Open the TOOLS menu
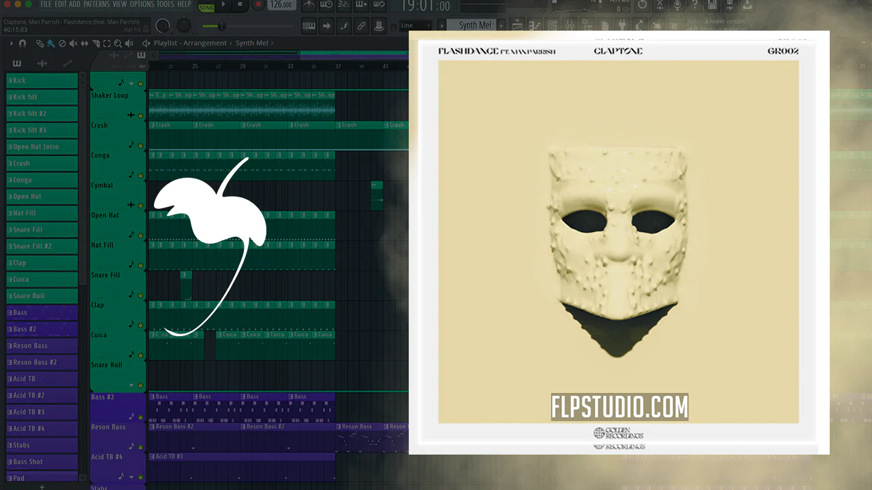The width and height of the screenshot is (872, 490). (166, 4)
